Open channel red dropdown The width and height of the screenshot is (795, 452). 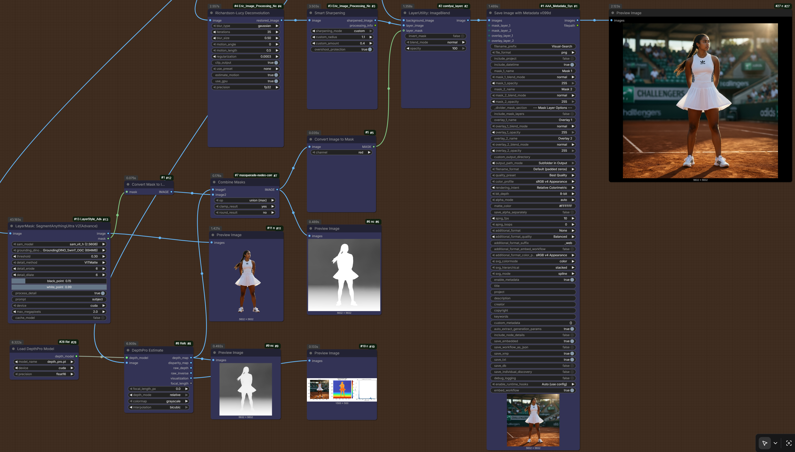[341, 152]
